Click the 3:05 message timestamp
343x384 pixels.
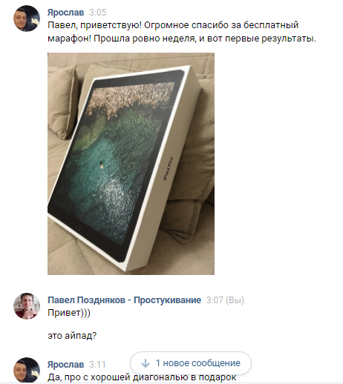tap(98, 13)
